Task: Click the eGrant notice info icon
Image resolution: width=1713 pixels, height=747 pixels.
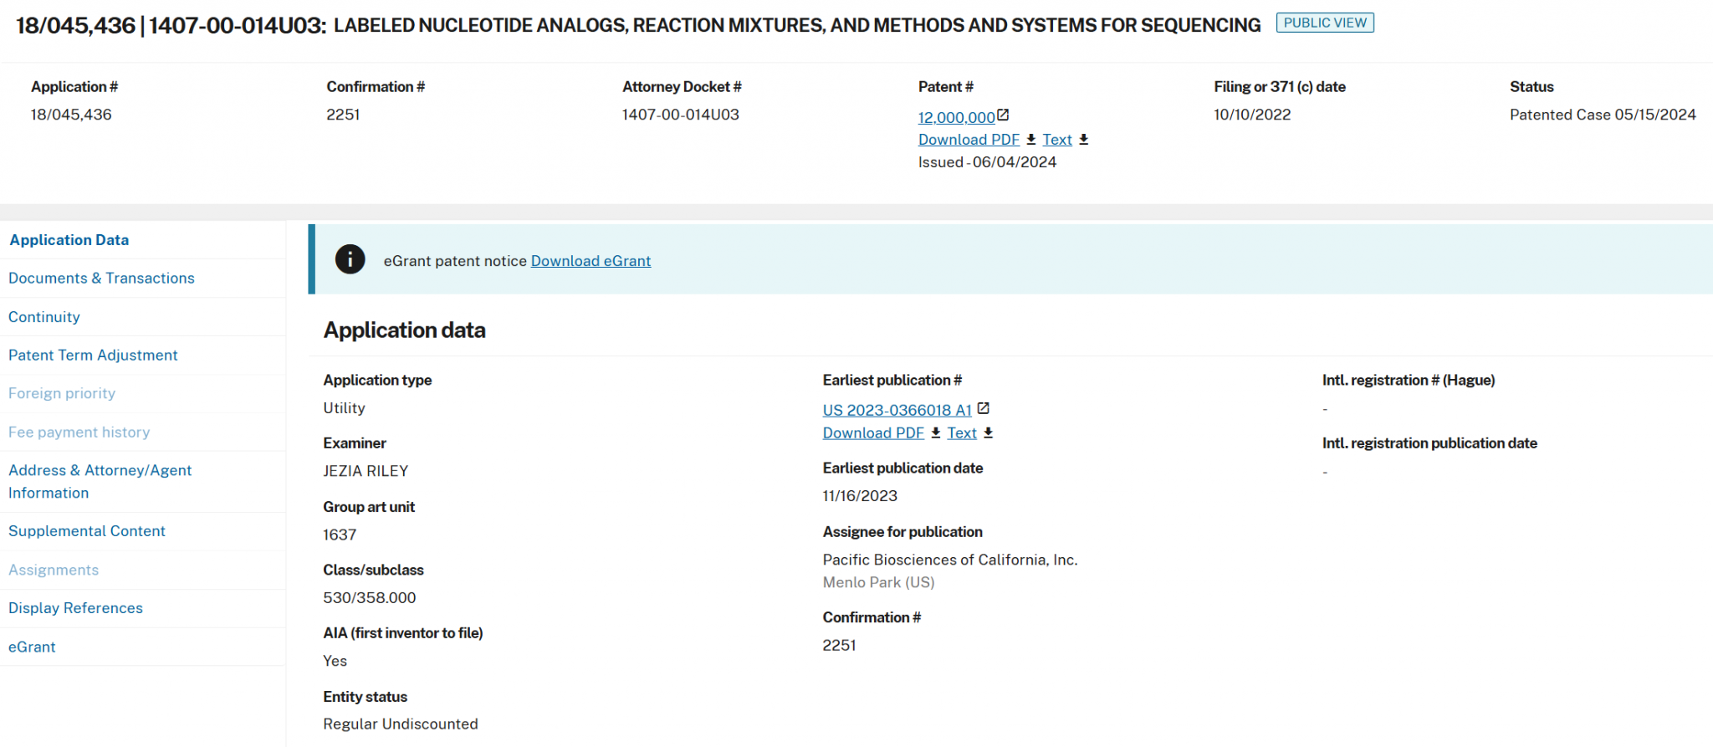Action: pos(350,260)
